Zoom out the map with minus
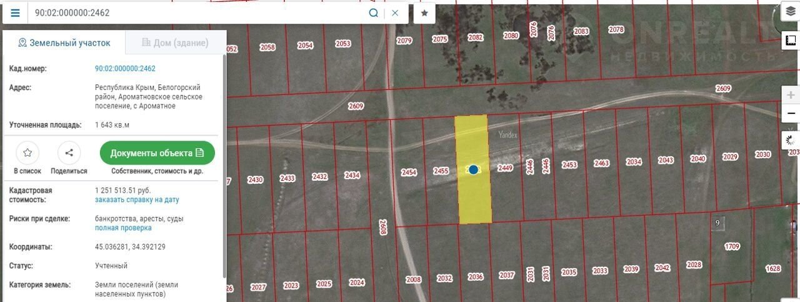Screen dimensions: 800x302 pos(791,114)
